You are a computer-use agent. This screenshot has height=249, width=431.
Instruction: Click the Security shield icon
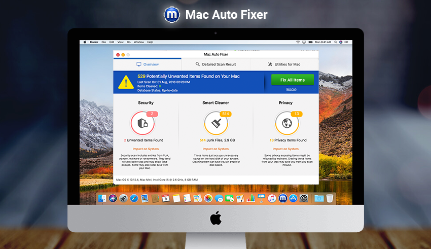142,123
